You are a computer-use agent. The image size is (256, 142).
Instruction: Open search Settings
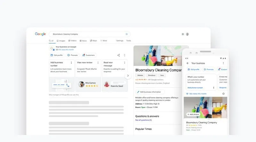pyautogui.click(x=120, y=41)
